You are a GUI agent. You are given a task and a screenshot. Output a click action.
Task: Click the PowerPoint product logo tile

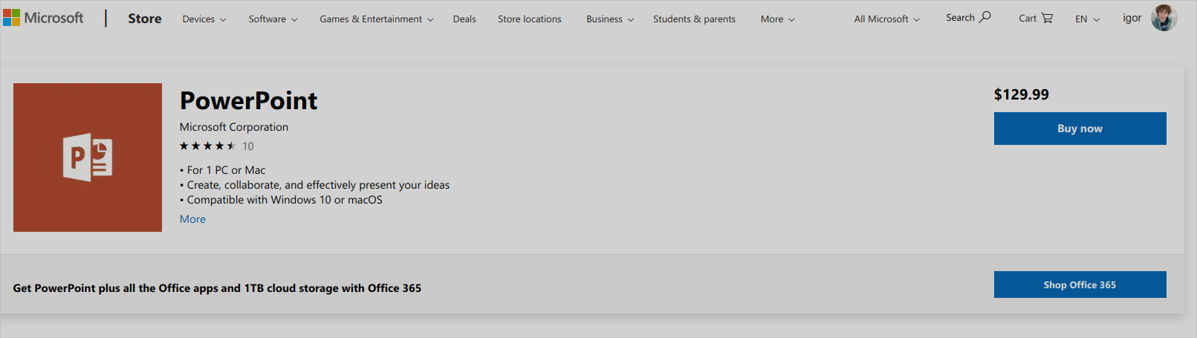coord(88,157)
